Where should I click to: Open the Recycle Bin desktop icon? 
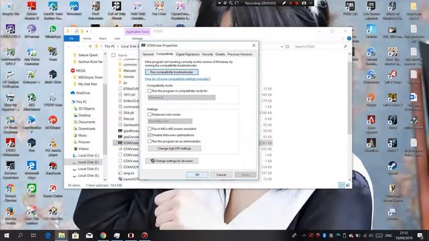pos(11,9)
